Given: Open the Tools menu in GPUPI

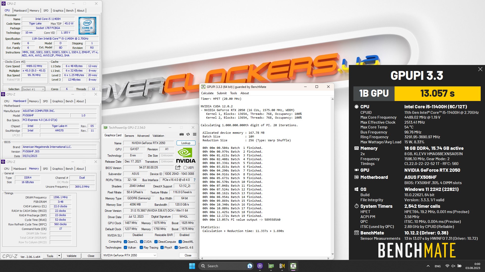Looking at the screenshot, I should click(233, 93).
